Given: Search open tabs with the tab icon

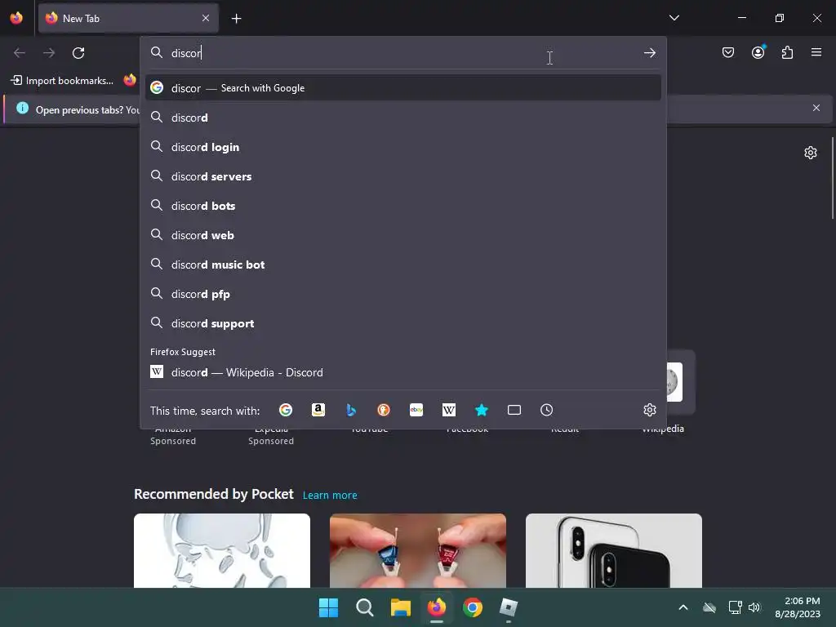Looking at the screenshot, I should click(x=514, y=410).
